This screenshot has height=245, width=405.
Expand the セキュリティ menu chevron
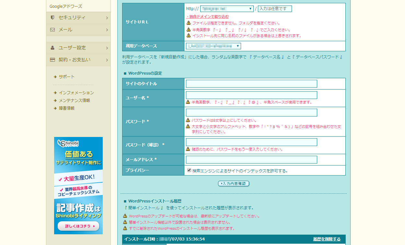pos(107,18)
